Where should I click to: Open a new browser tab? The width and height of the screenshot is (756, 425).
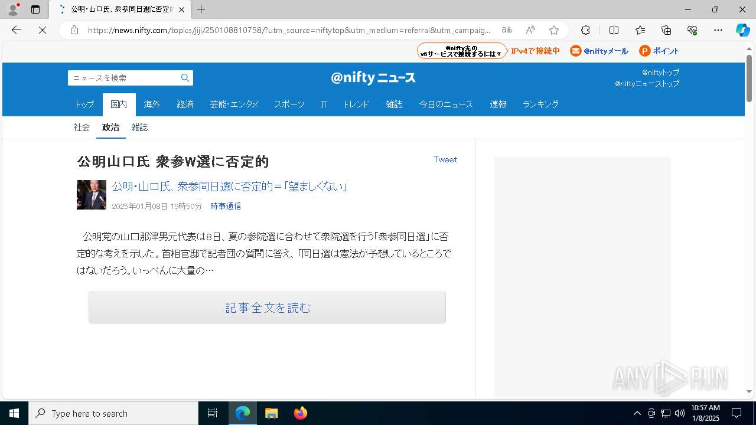[x=201, y=9]
